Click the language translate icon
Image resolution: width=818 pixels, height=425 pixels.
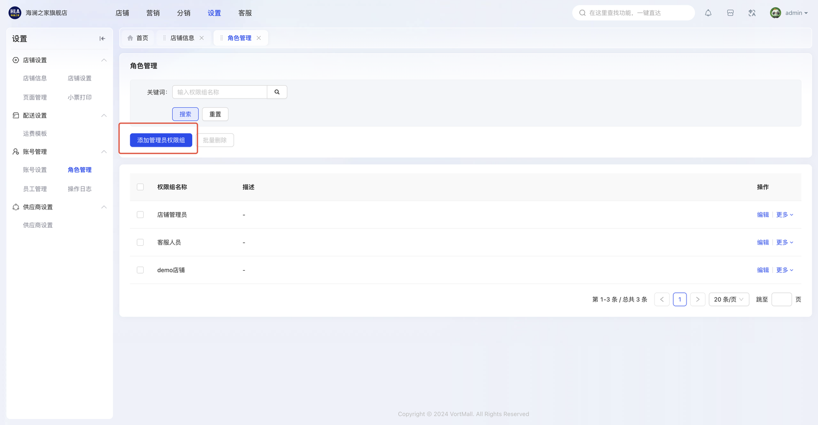tap(752, 13)
